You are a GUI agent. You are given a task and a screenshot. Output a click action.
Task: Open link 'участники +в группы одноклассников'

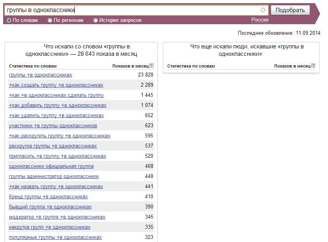53,126
